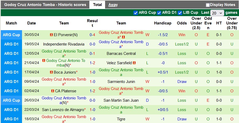The height and width of the screenshot is (123, 239).
Task: Switch to the Away tab
Action: click(113, 5)
